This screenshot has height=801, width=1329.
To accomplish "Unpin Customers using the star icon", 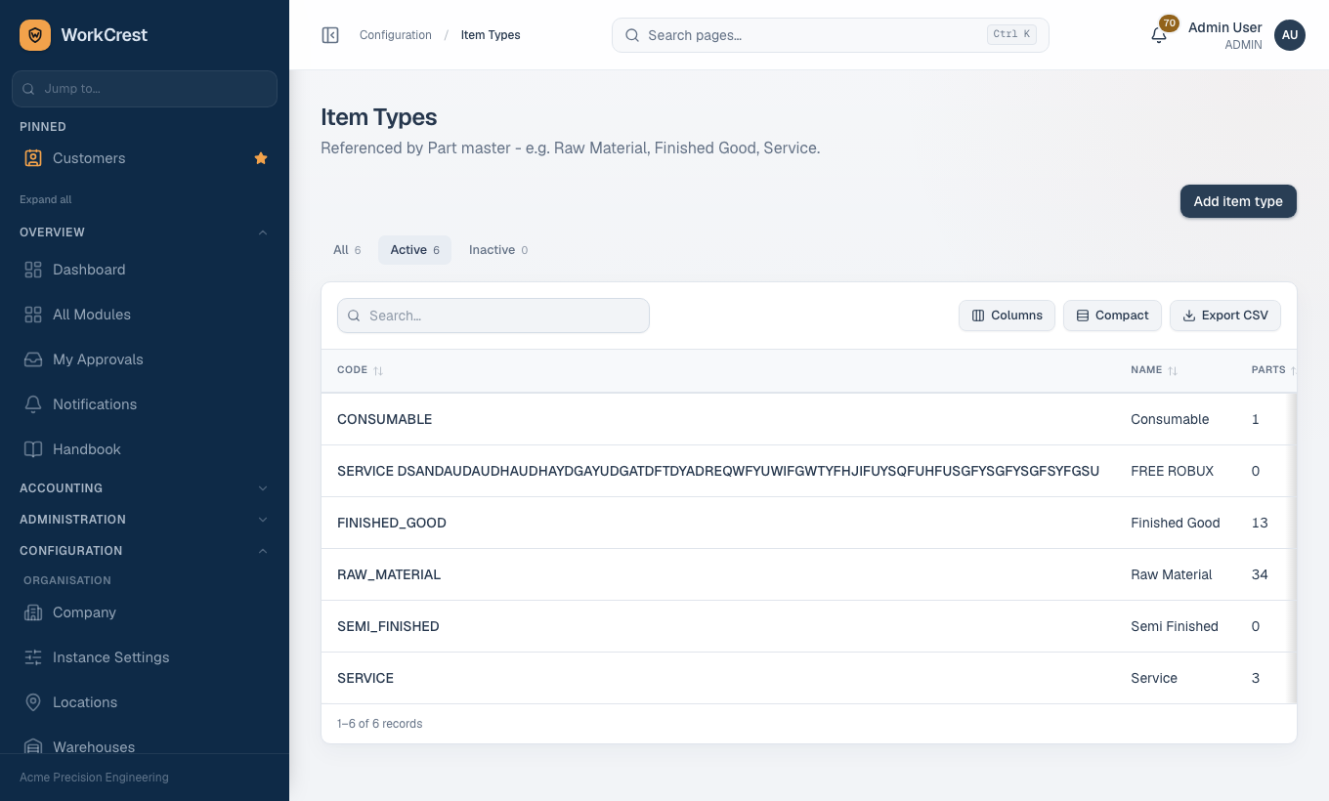I will pyautogui.click(x=261, y=158).
